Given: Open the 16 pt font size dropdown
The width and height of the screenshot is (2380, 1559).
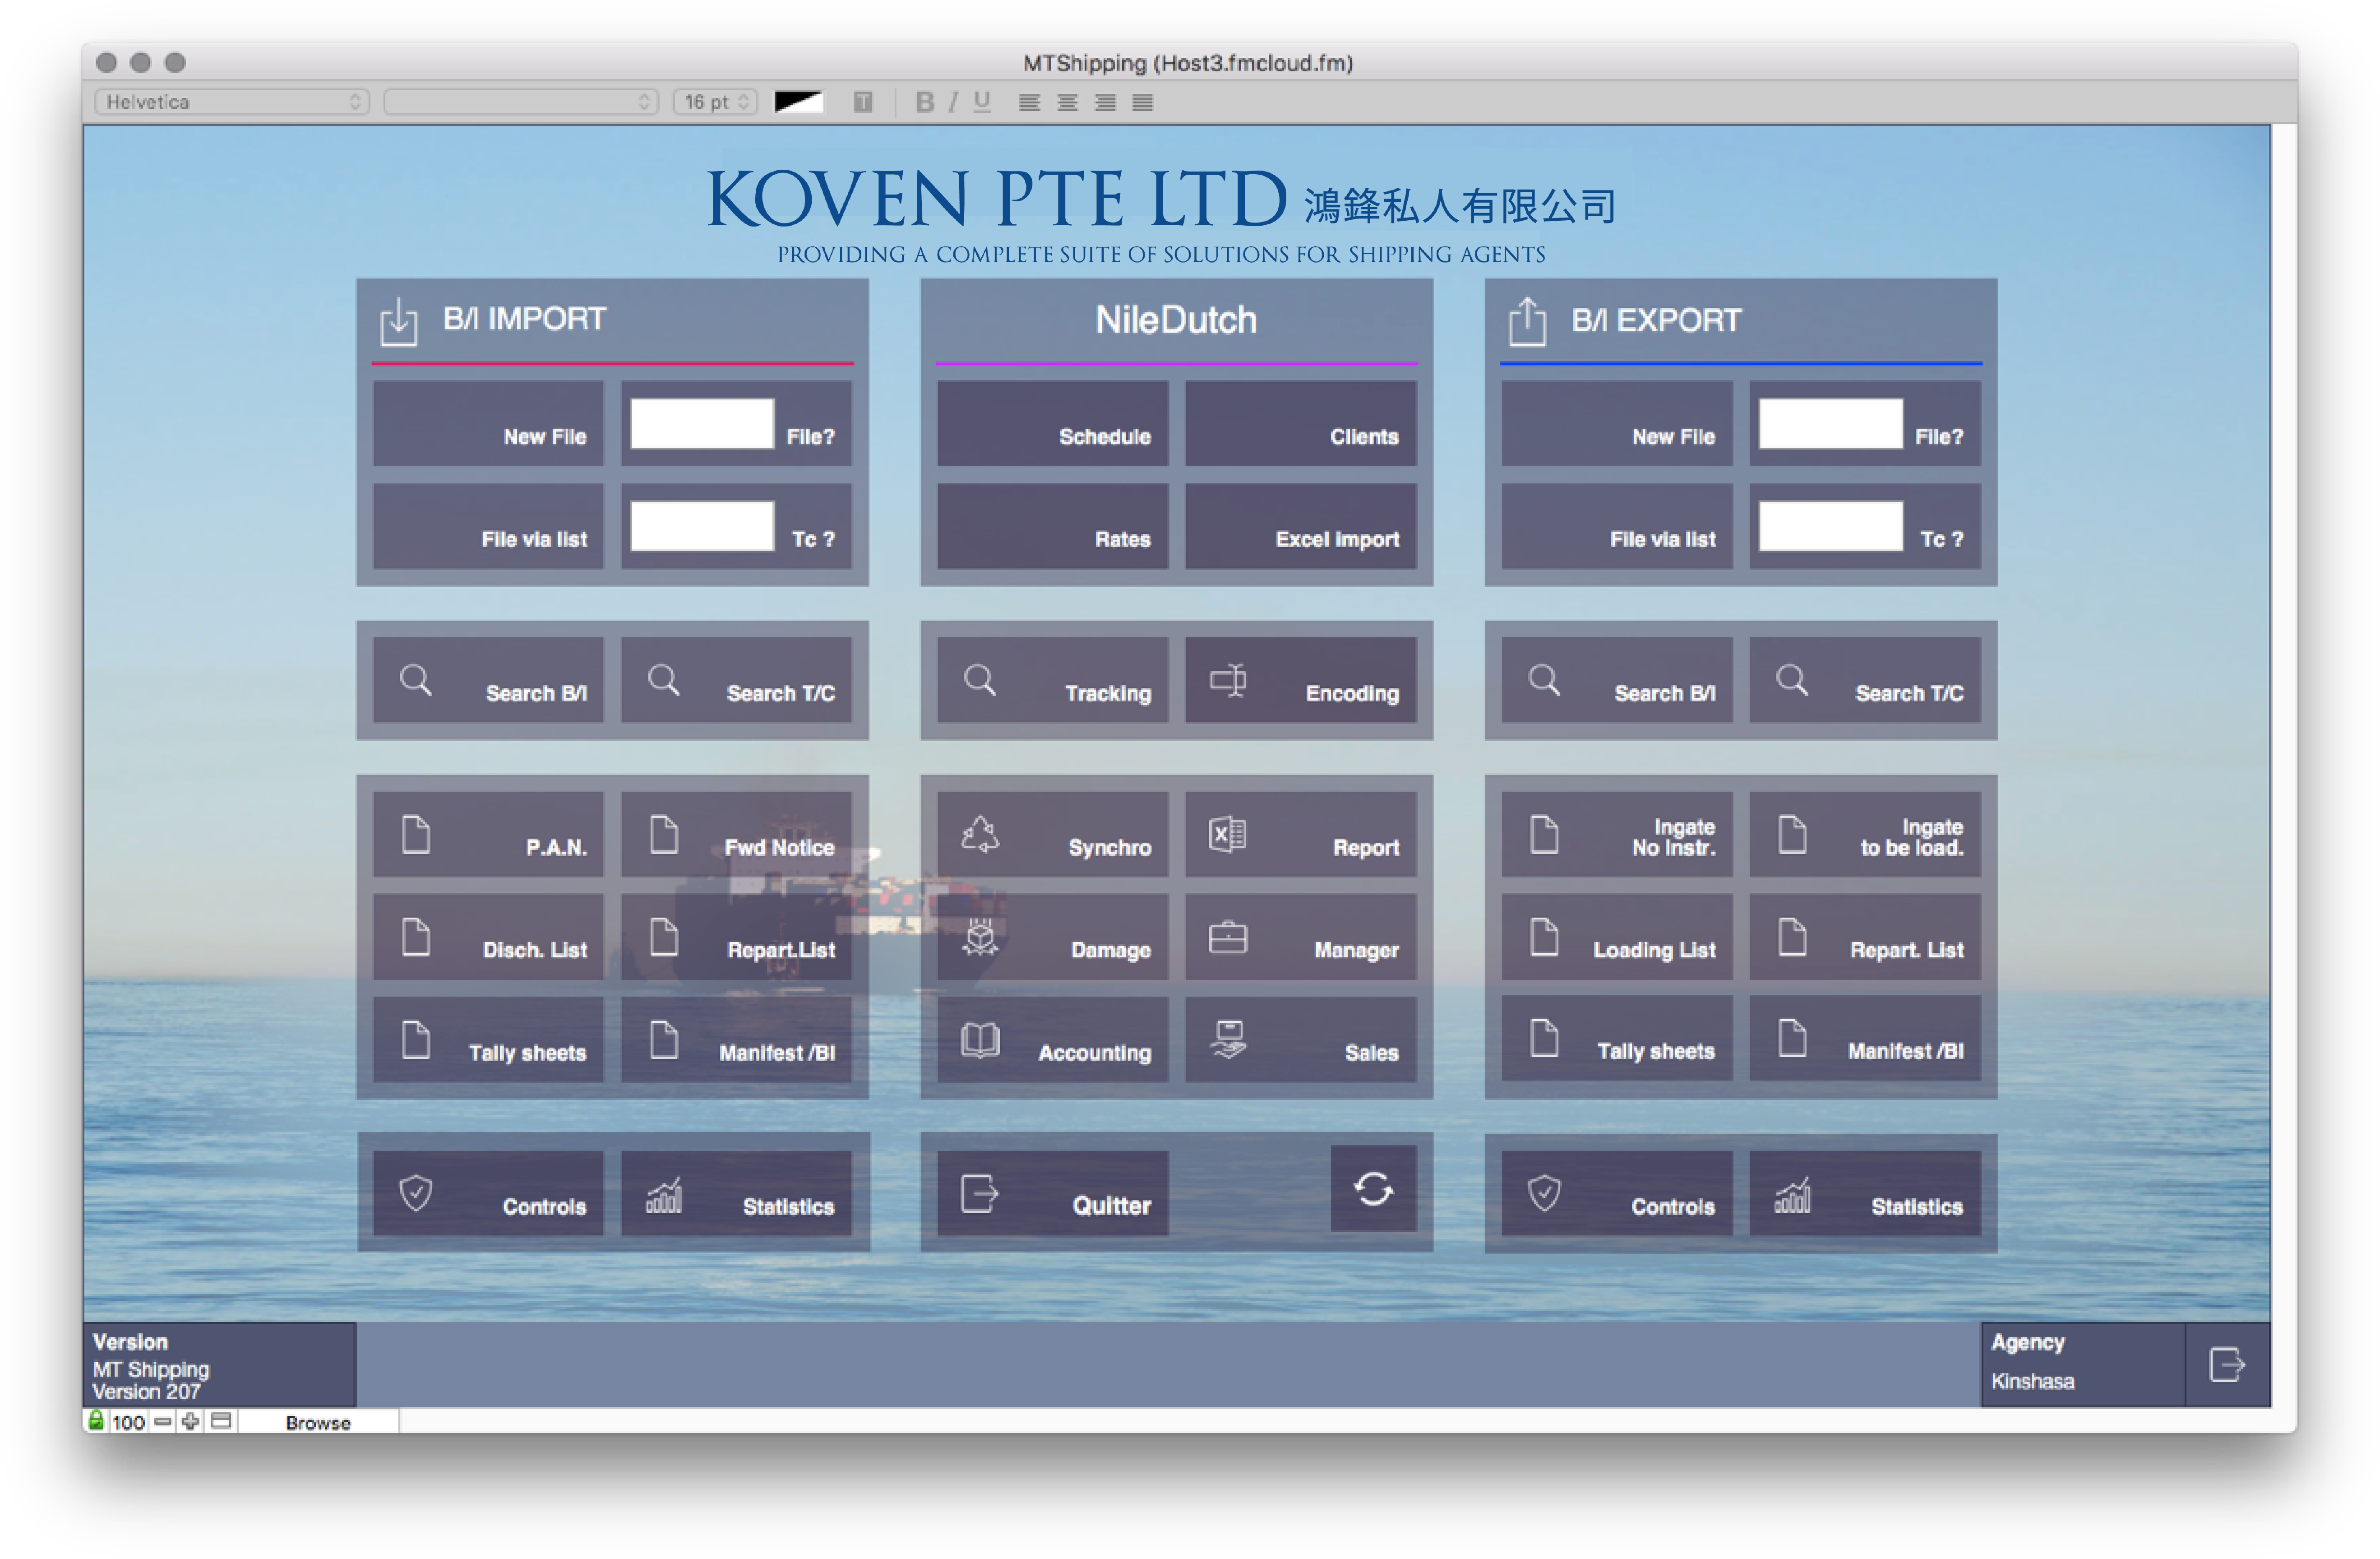Looking at the screenshot, I should pos(715,102).
